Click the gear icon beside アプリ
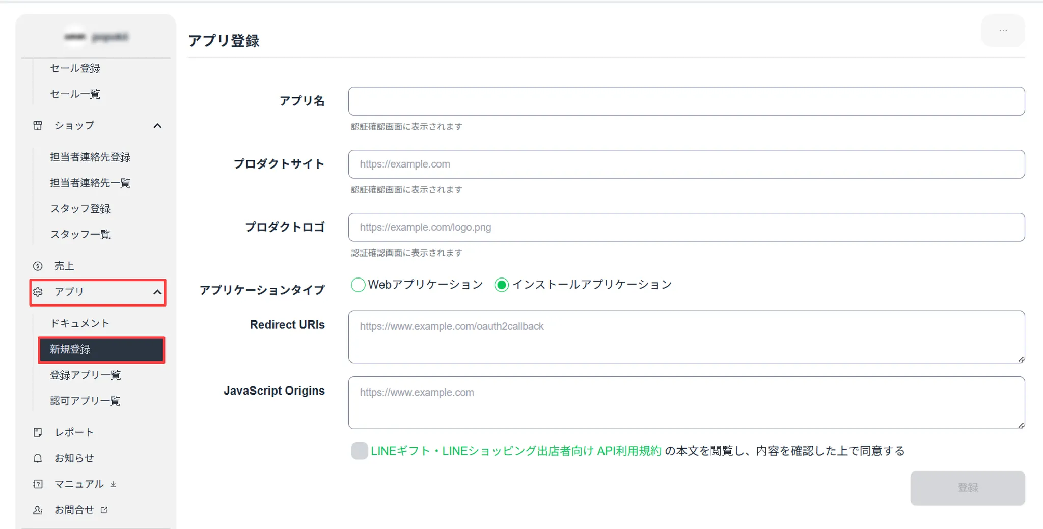Viewport: 1043px width, 529px height. coord(38,292)
